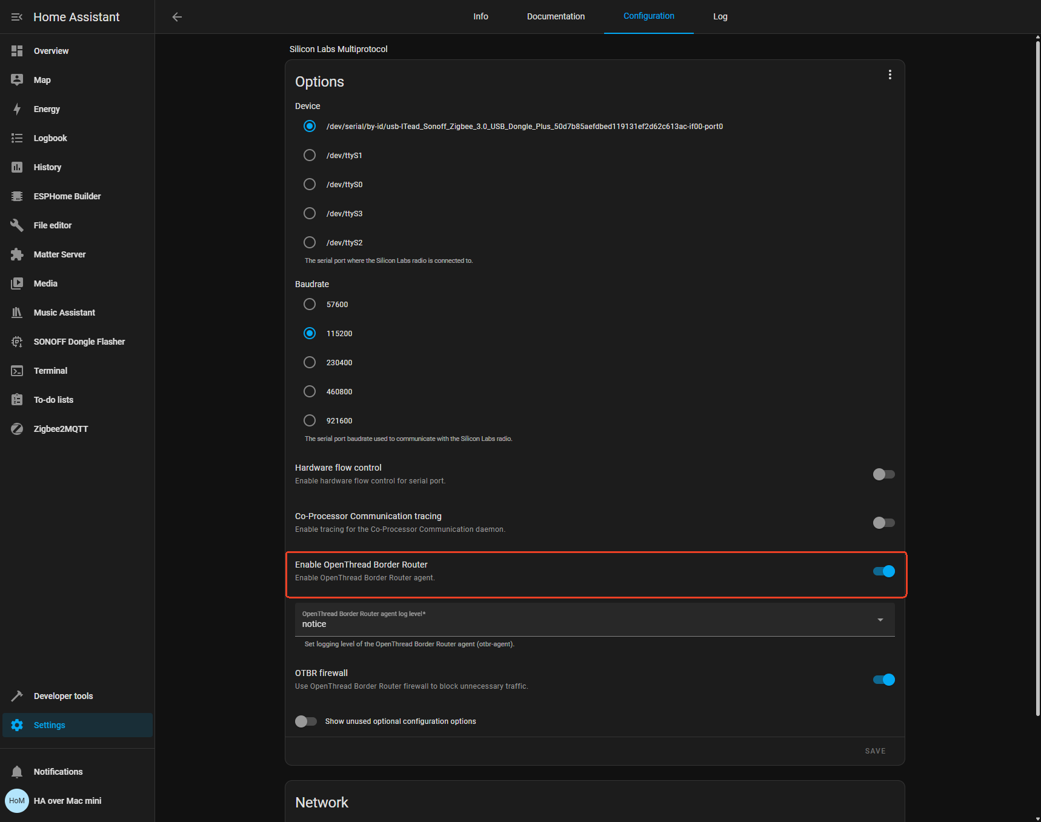Open the Settings gear icon
This screenshot has width=1041, height=822.
(17, 725)
